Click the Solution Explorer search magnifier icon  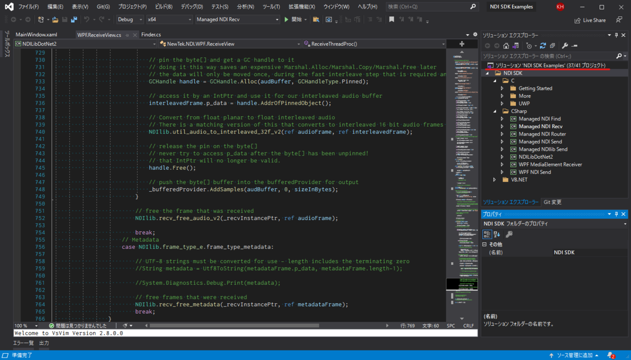(x=618, y=56)
